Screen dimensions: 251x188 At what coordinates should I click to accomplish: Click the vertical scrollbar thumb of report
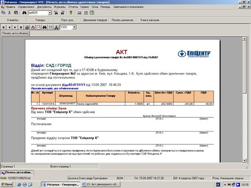244,67
